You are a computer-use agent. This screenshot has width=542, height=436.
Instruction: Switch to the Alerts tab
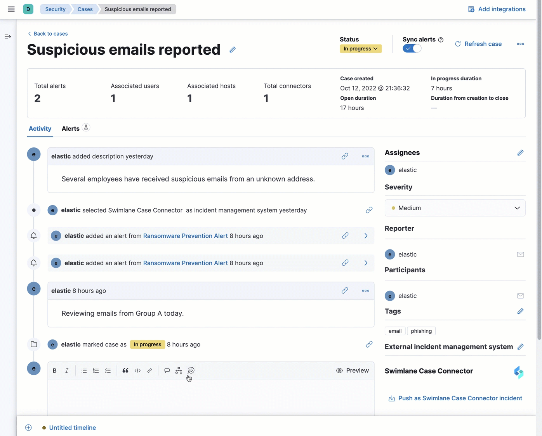(71, 129)
